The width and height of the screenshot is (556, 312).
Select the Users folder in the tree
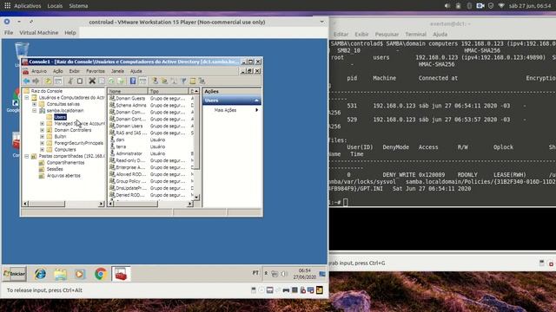60,117
